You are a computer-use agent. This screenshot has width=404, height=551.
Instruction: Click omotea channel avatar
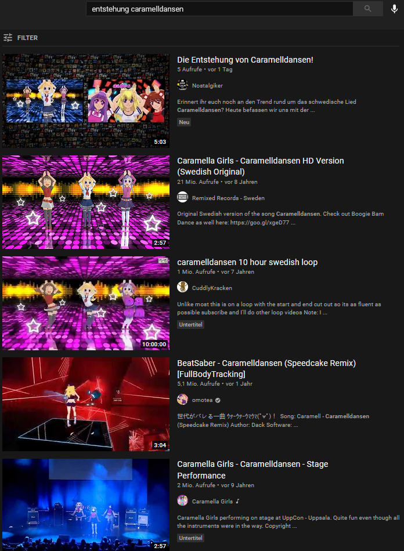click(x=182, y=400)
